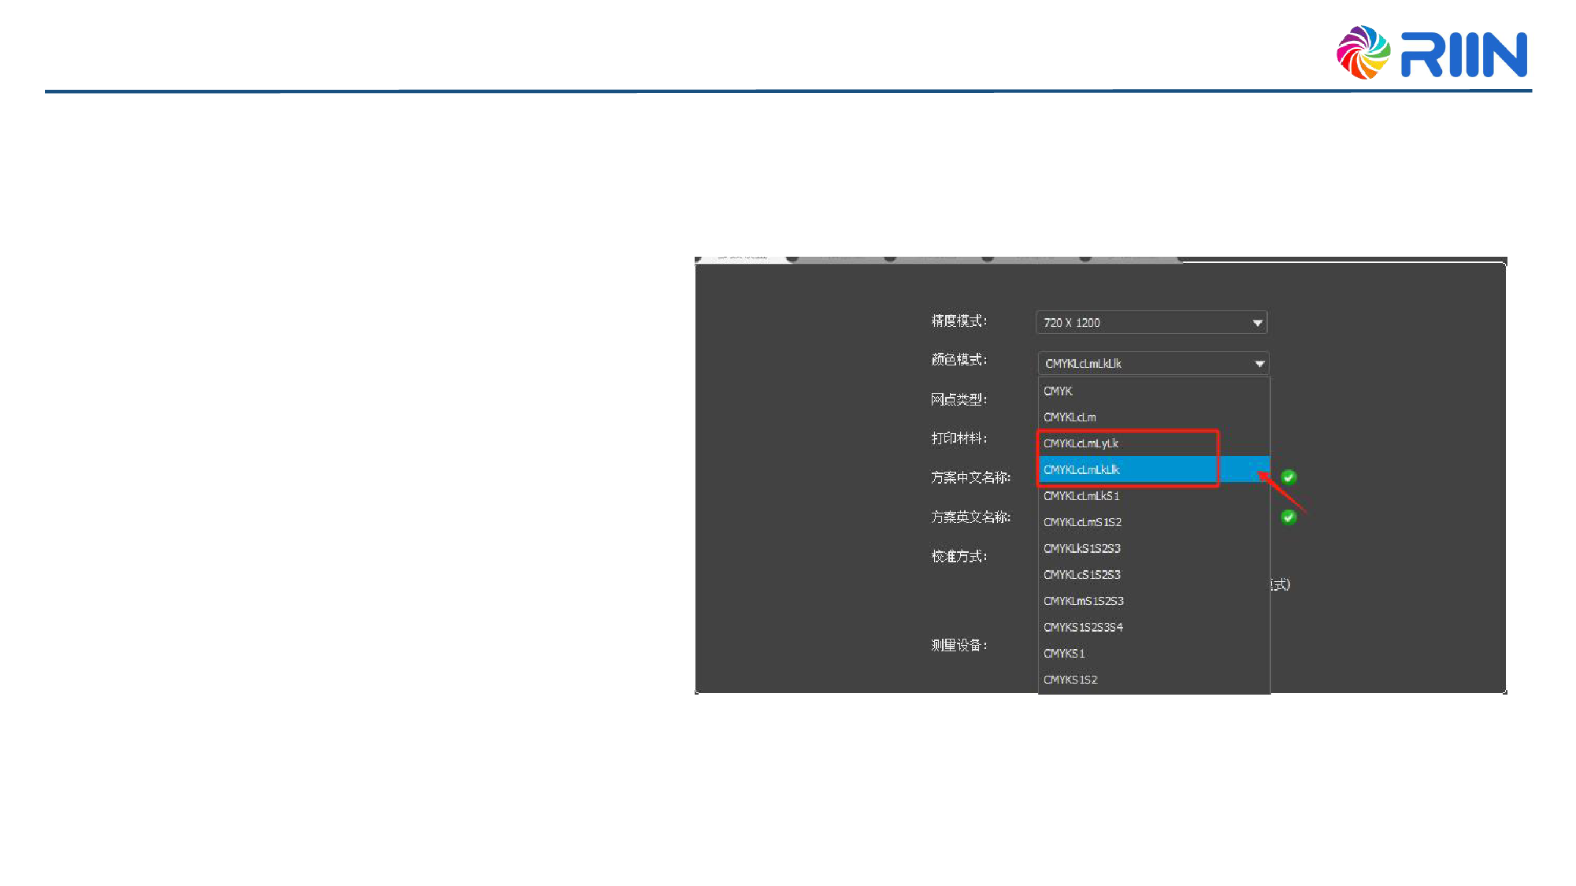The image size is (1576, 886).
Task: Select highlighted CMYKLcLmLkLlk entry
Action: pos(1082,469)
